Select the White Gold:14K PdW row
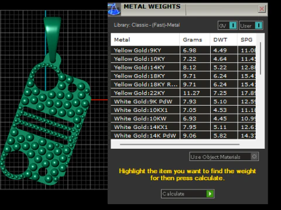Screen dimensions: 281x210 (x=183, y=135)
